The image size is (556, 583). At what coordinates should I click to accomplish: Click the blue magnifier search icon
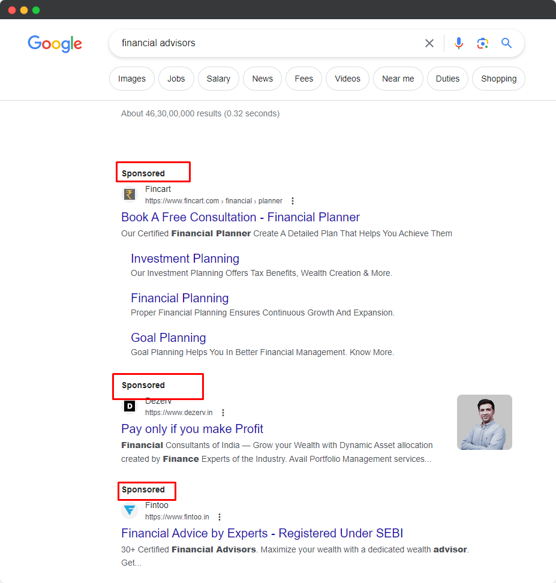coord(506,43)
